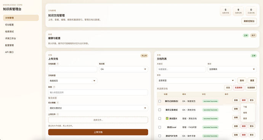Open the 全部类型 filter dropdown

[x=196, y=80]
